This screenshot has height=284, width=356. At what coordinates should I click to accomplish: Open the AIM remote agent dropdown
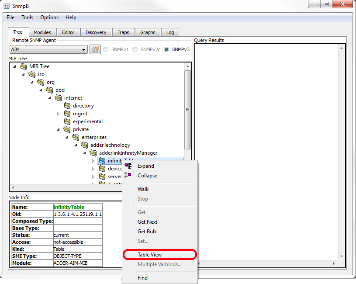(x=48, y=49)
